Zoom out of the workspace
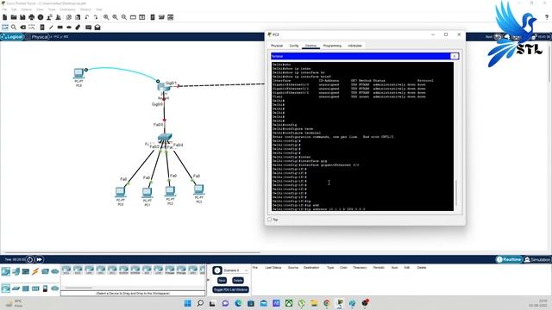 pyautogui.click(x=124, y=17)
